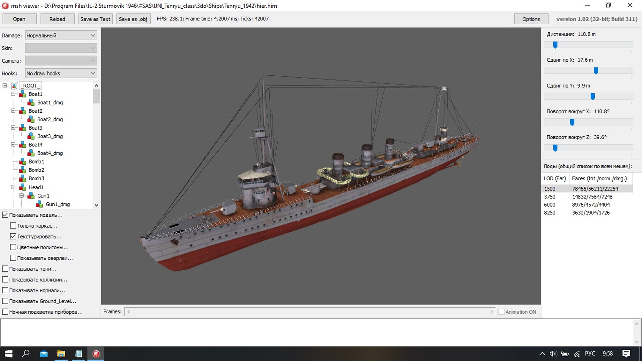Viewport: 642px width, 361px height.
Task: Enable 'Цветные полигоны...' checkbox
Action: 13,247
